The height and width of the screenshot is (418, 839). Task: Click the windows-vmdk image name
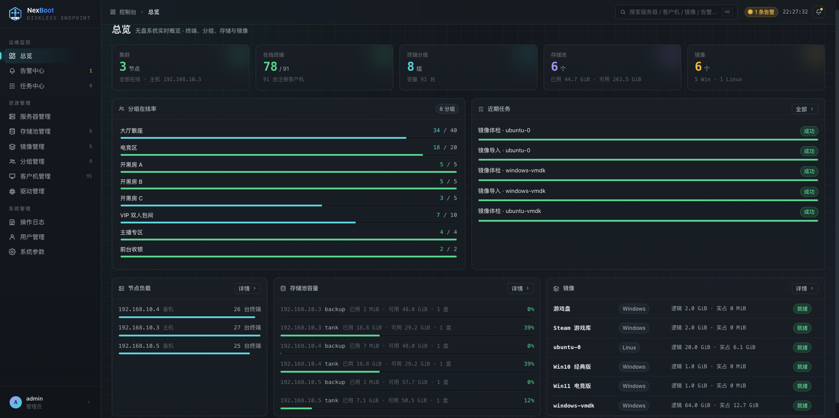tap(574, 406)
